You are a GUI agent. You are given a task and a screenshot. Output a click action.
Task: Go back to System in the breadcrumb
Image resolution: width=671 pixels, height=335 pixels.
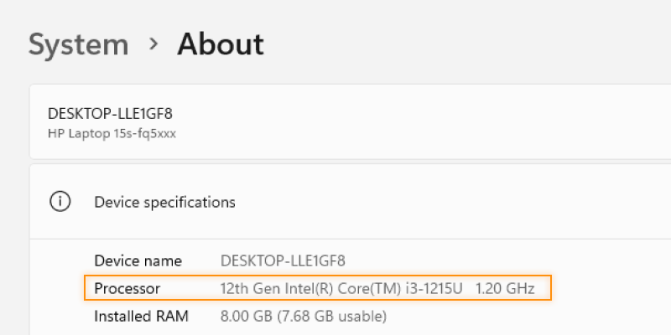(79, 45)
